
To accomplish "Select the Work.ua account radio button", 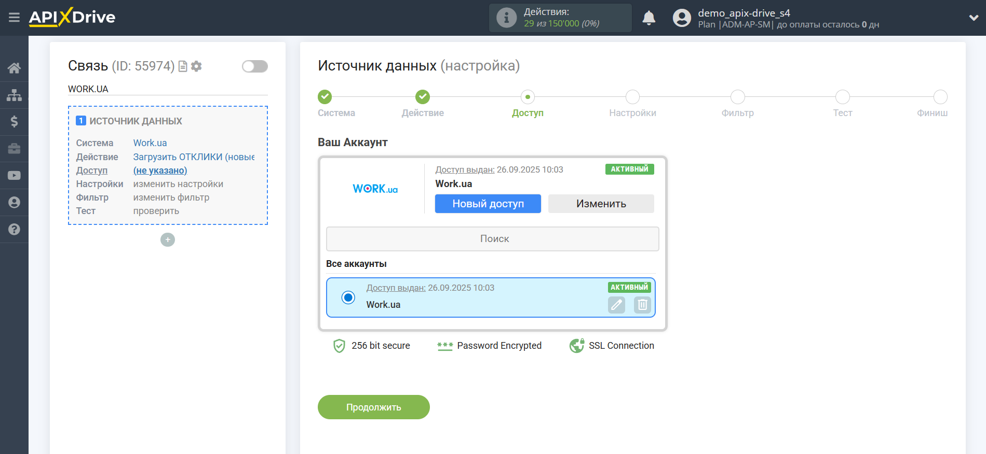I will click(x=348, y=297).
